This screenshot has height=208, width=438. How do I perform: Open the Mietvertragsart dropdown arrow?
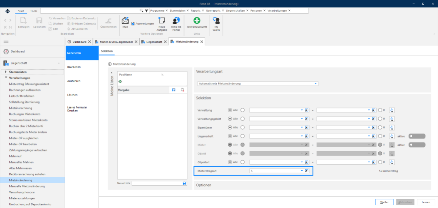(x=302, y=171)
